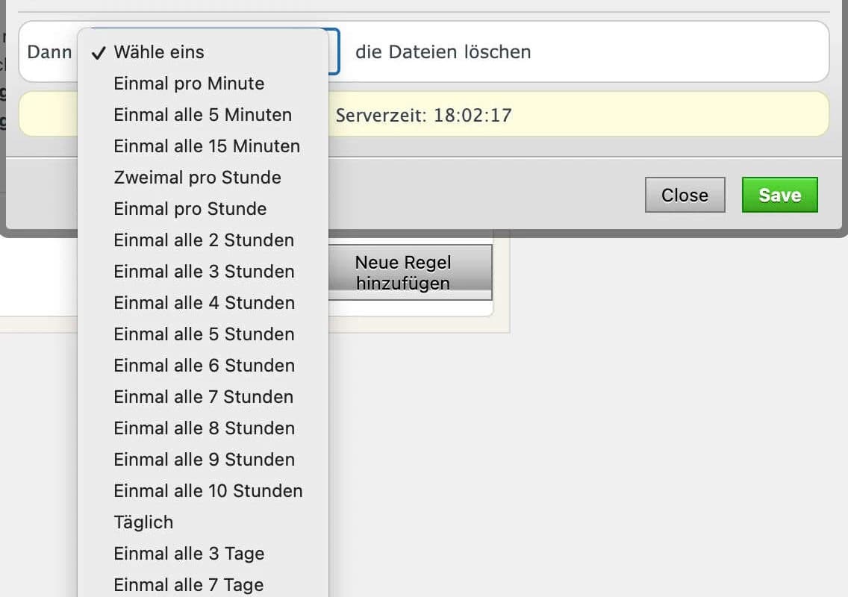Save the current rule settings
Viewport: 848px width, 597px height.
779,195
